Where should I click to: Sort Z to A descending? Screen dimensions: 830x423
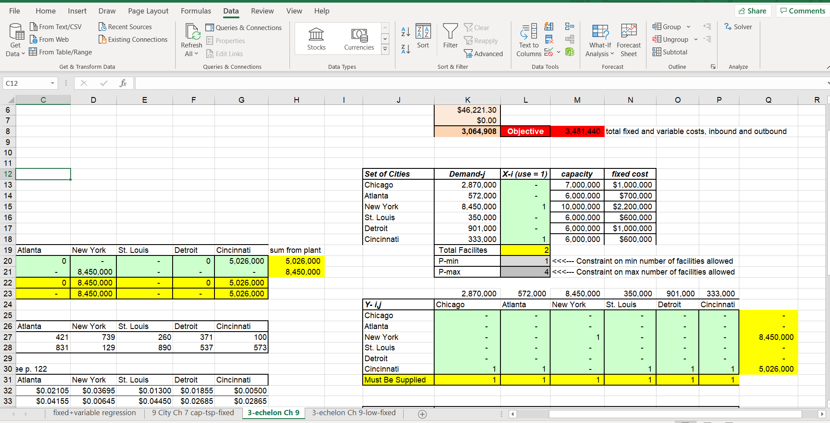pyautogui.click(x=405, y=49)
